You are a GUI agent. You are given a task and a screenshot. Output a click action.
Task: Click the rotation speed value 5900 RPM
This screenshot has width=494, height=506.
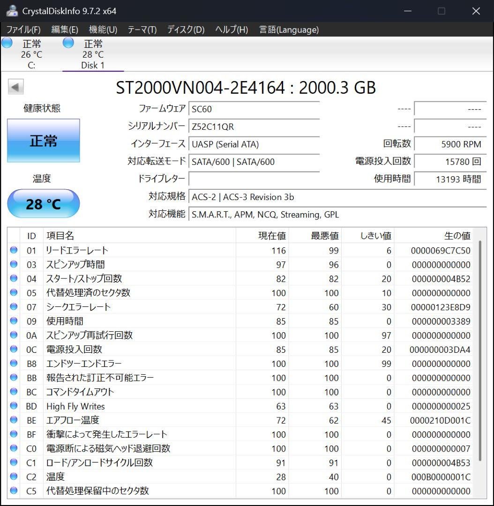coord(450,144)
